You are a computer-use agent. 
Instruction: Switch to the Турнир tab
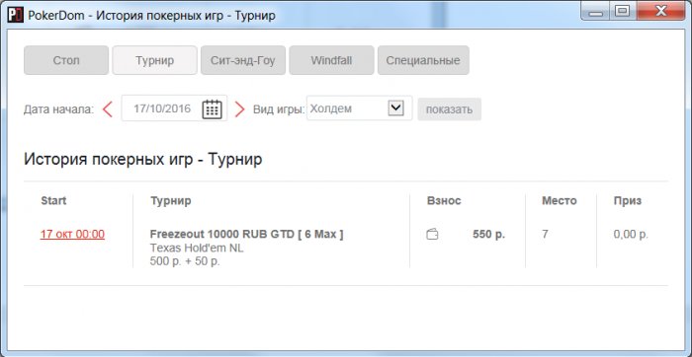pos(154,60)
